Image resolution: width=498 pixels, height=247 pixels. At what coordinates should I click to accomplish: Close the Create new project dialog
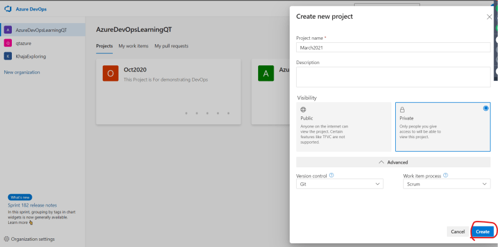pos(489,17)
